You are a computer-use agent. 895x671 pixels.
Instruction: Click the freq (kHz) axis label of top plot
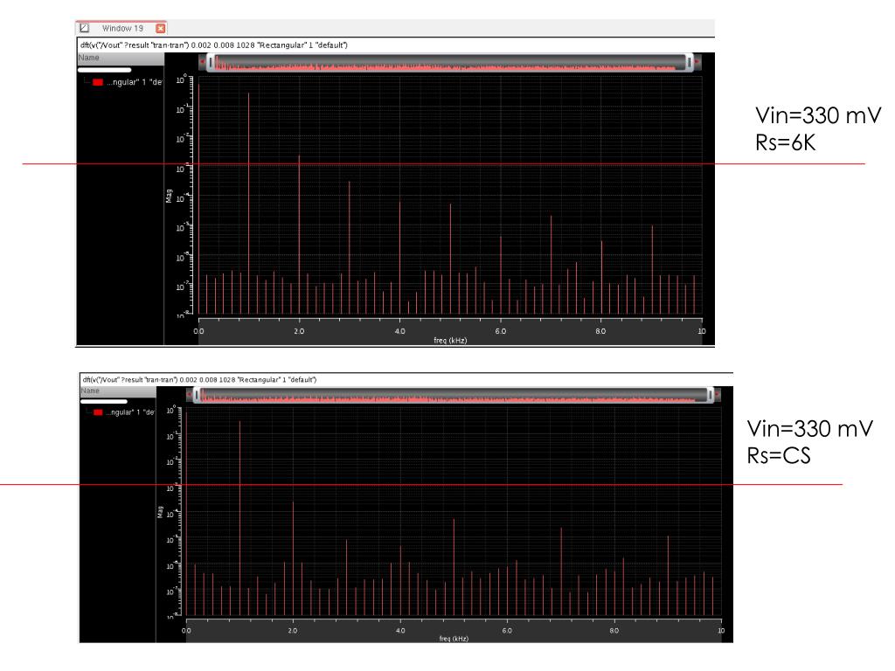tap(450, 340)
